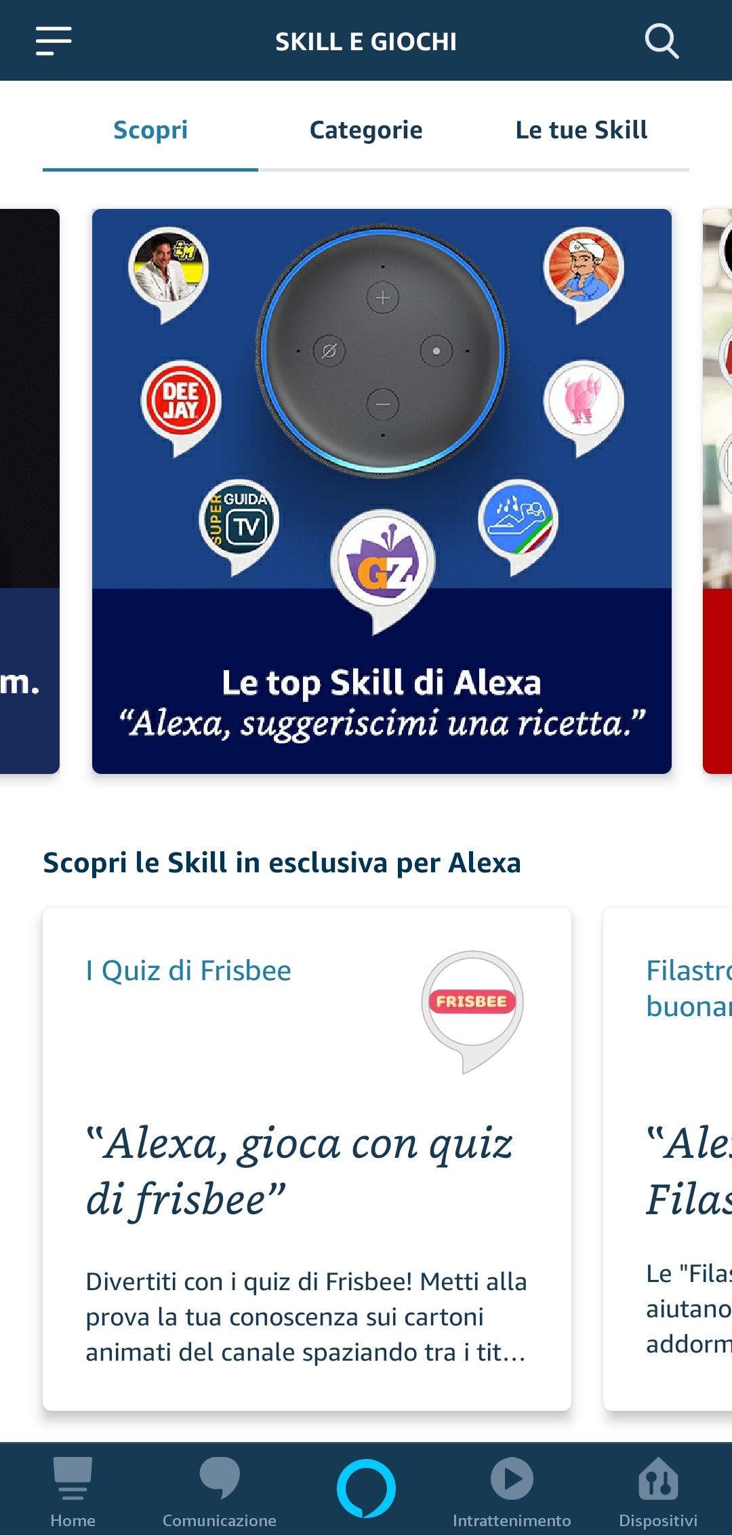This screenshot has height=1535, width=732.
Task: Switch to the Categorie tab
Action: [366, 130]
